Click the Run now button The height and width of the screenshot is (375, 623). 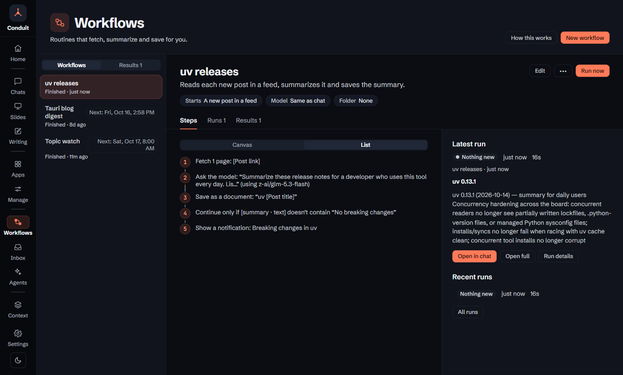[x=593, y=71]
